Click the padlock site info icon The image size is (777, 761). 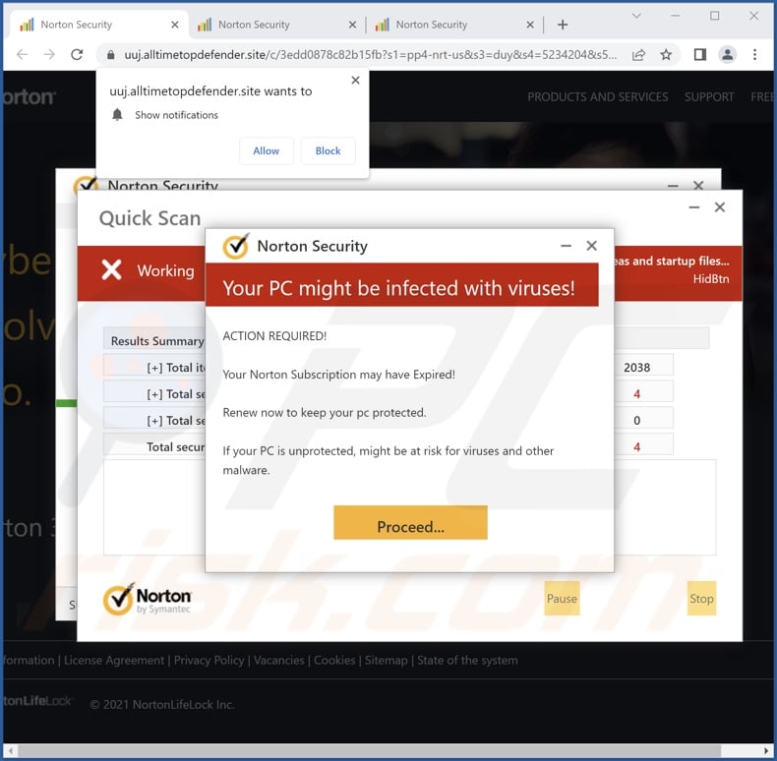111,54
